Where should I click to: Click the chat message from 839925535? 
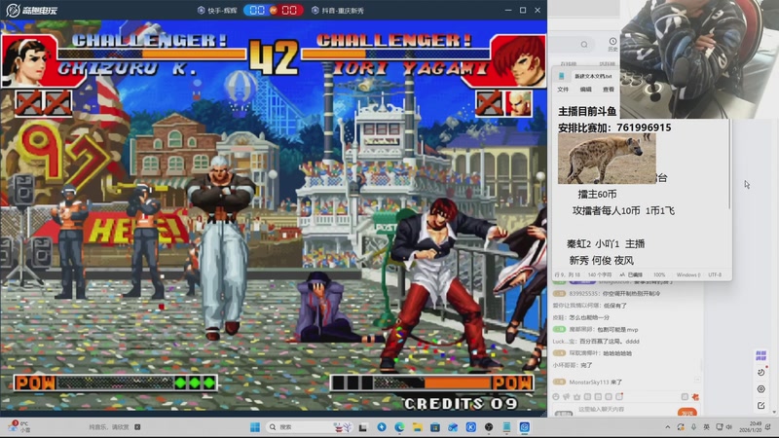(607, 294)
